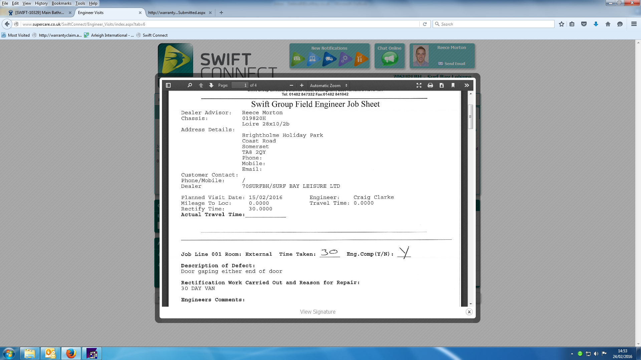Download the job sheet PDF
The height and width of the screenshot is (360, 641).
[441, 85]
